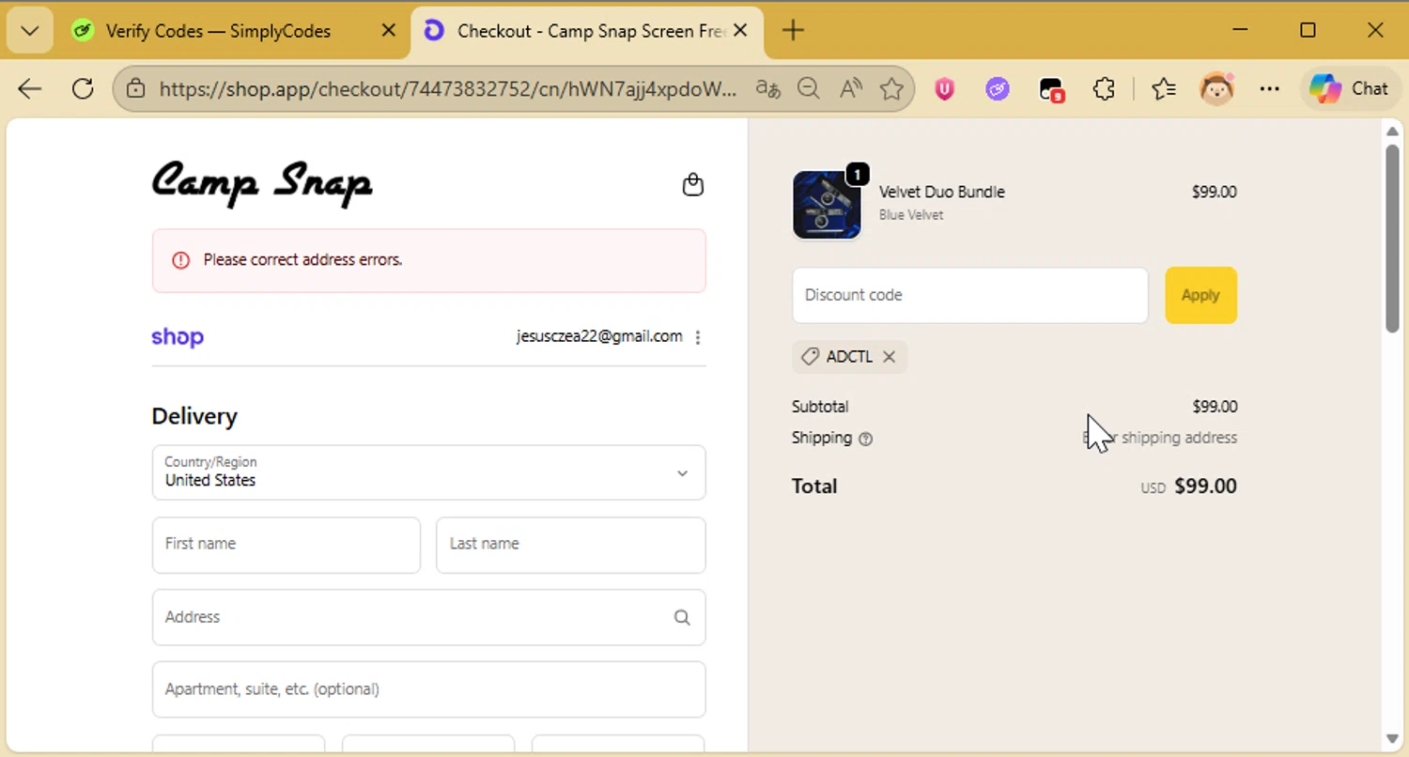Open the shopping bag cart icon
1409x757 pixels.
pyautogui.click(x=692, y=184)
